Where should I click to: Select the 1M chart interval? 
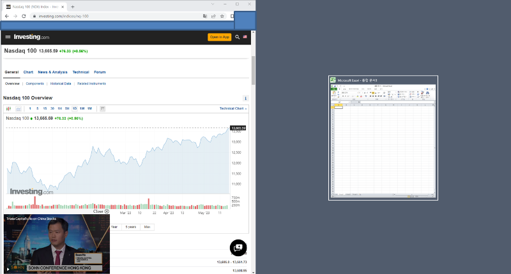pyautogui.click(x=89, y=108)
